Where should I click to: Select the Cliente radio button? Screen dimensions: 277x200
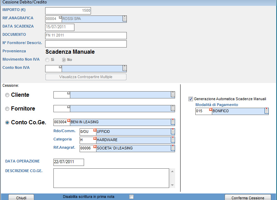[7, 95]
